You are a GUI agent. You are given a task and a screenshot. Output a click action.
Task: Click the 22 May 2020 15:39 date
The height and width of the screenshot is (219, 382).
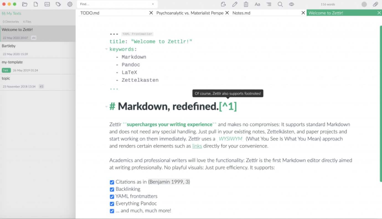[15, 54]
